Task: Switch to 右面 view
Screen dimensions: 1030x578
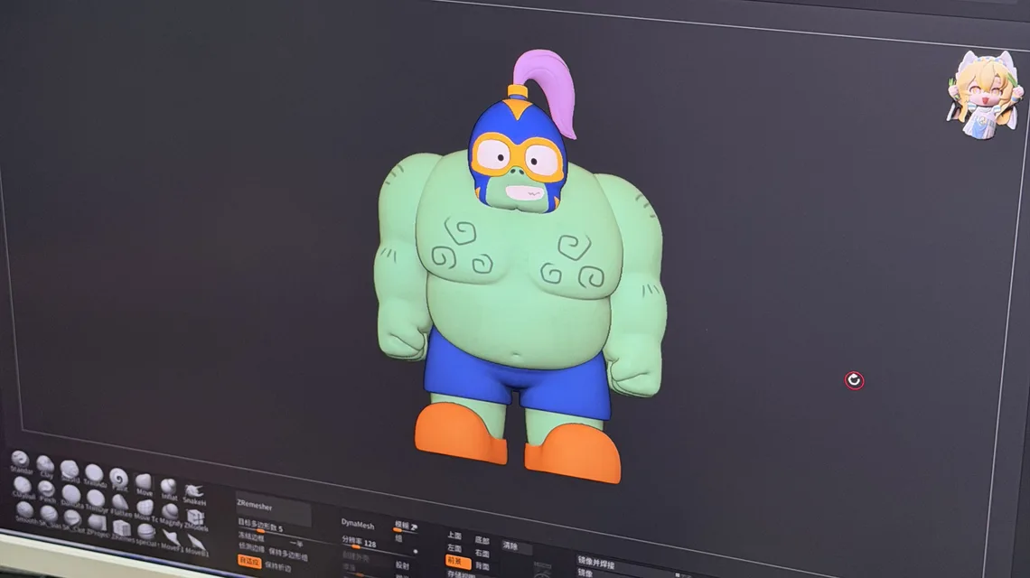Action: click(482, 553)
